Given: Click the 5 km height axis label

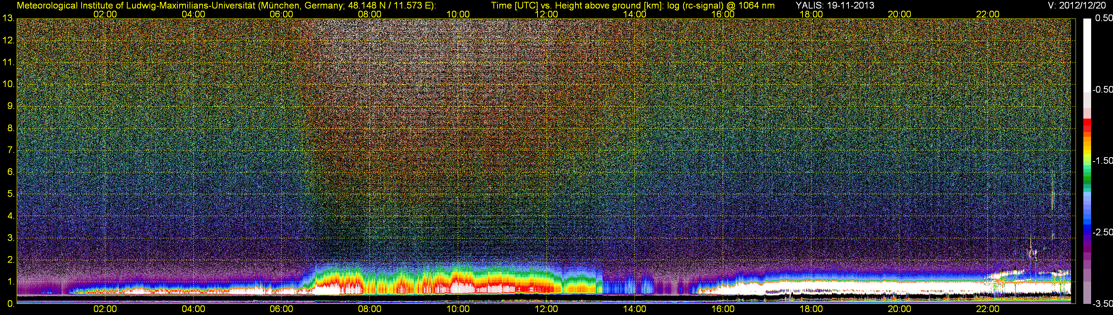Looking at the screenshot, I should pyautogui.click(x=11, y=194).
